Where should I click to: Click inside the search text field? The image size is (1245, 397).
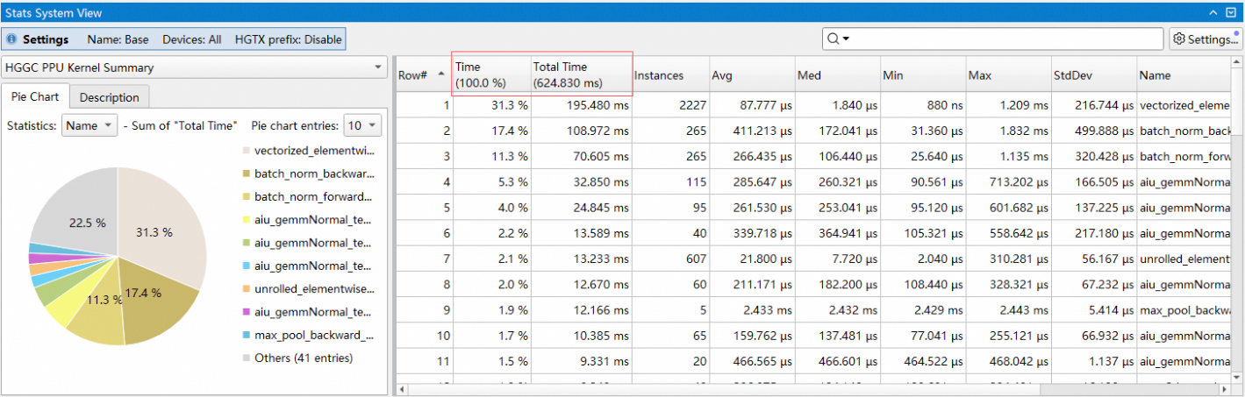click(1000, 39)
